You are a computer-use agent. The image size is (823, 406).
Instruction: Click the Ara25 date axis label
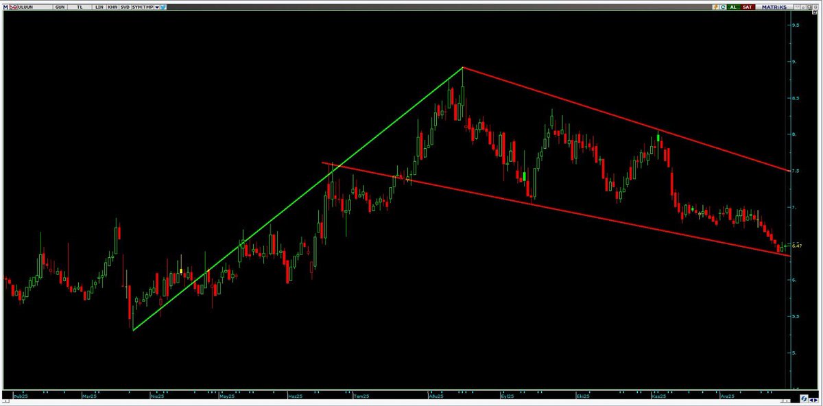click(x=727, y=396)
